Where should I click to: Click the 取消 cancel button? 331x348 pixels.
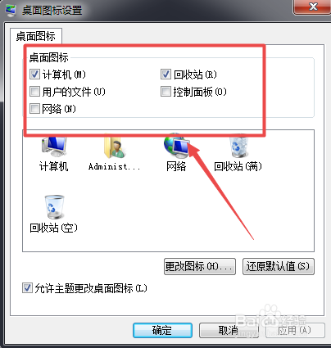229,330
